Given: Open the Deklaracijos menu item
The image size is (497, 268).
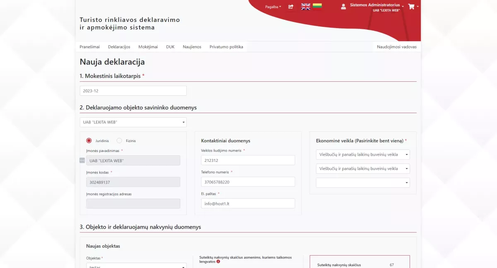Looking at the screenshot, I should click(119, 47).
